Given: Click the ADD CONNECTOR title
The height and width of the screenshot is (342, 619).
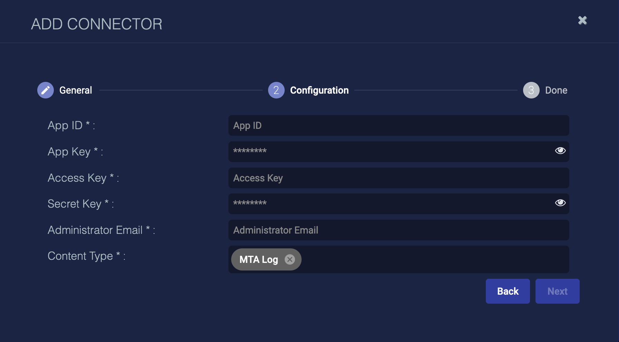Looking at the screenshot, I should 97,24.
